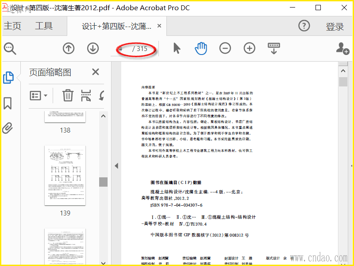Click the / 315 total pages text
The image size is (354, 266).
[x=140, y=49]
